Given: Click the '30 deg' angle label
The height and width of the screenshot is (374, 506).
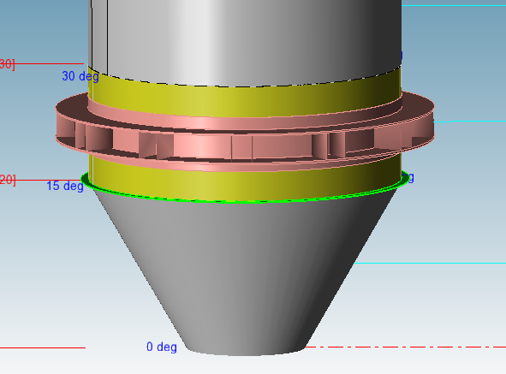Looking at the screenshot, I should tap(80, 76).
